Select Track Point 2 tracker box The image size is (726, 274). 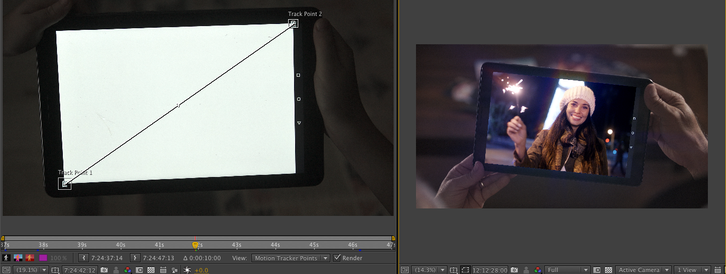[x=293, y=23]
